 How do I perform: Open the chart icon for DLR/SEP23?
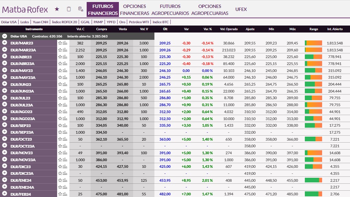click(65, 125)
